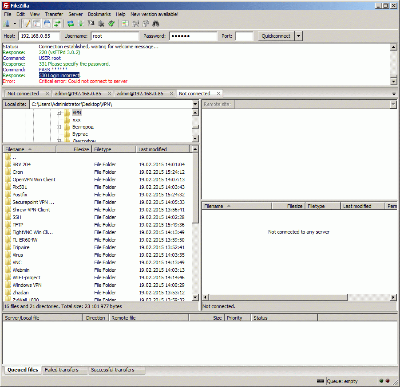Open the File menu

pyautogui.click(x=8, y=14)
